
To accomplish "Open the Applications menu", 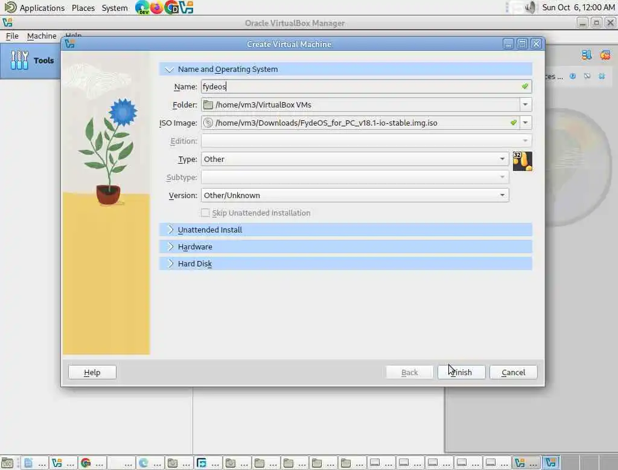I will (42, 8).
